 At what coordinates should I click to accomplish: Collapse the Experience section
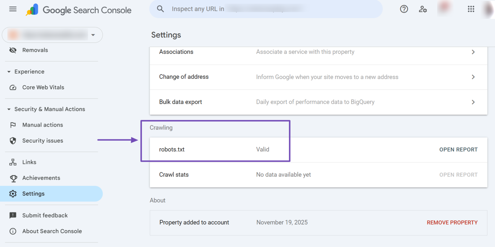coord(8,71)
